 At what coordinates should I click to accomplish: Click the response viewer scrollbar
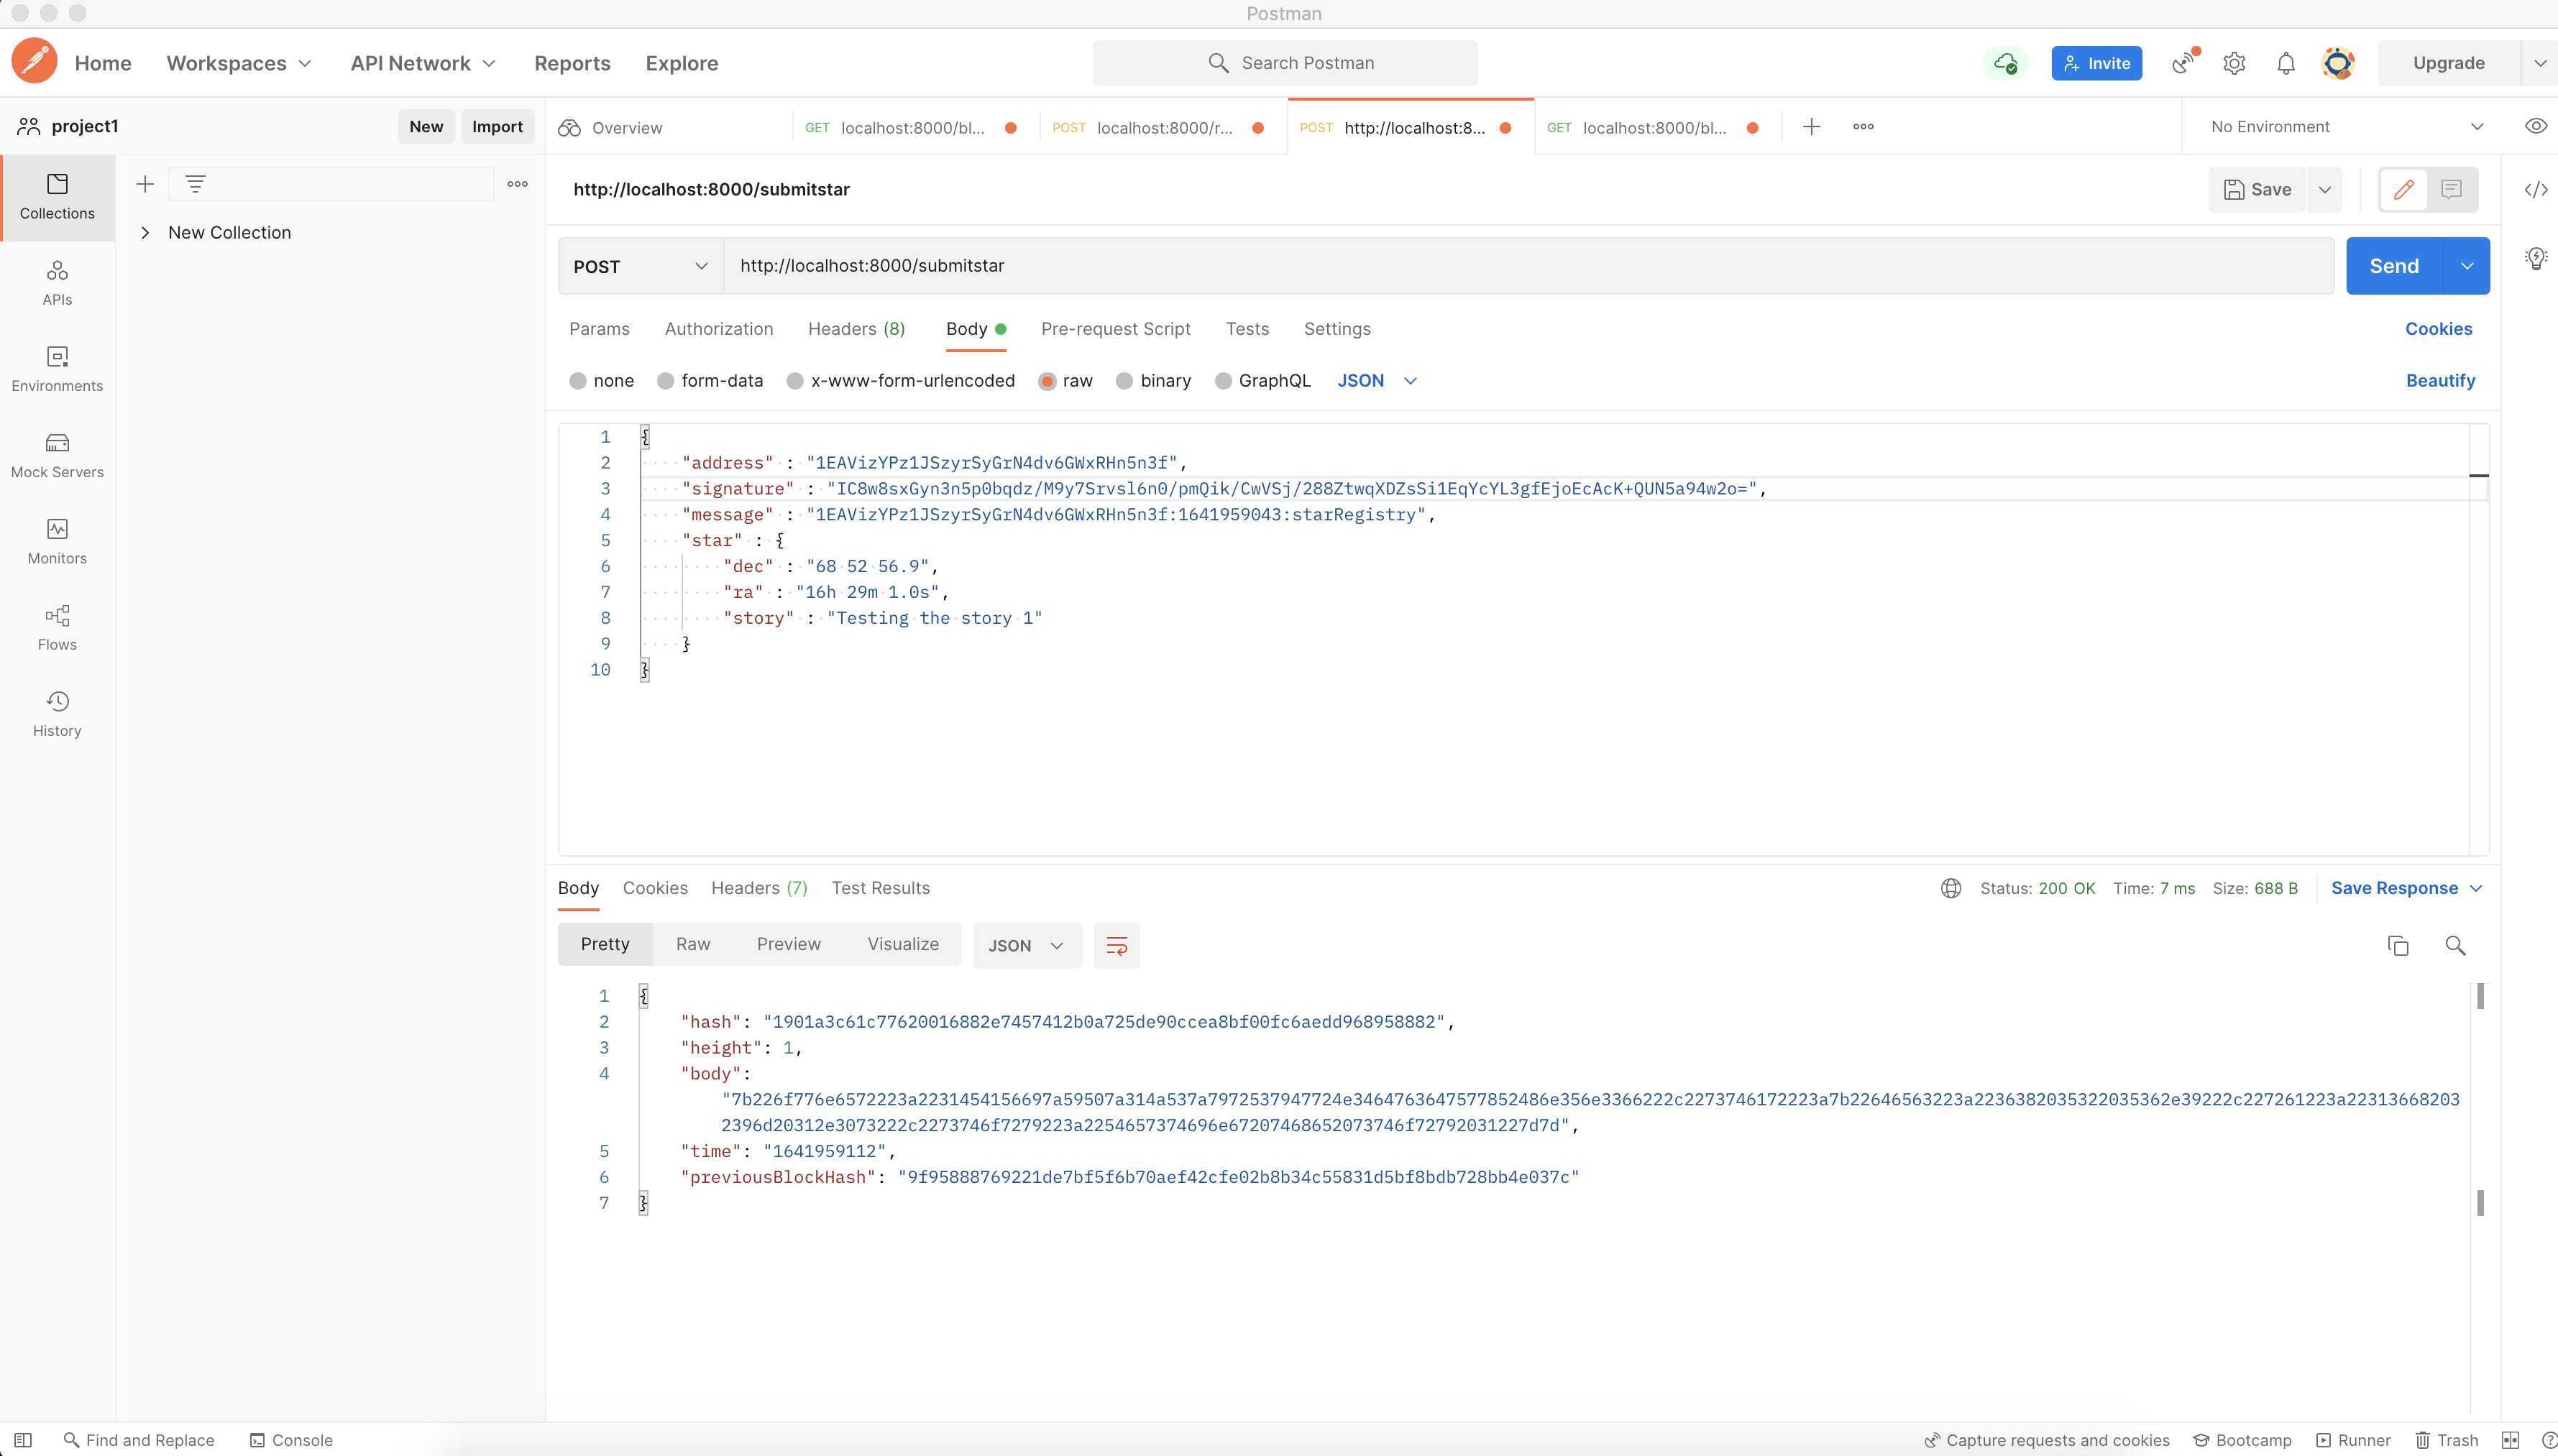(2480, 1100)
